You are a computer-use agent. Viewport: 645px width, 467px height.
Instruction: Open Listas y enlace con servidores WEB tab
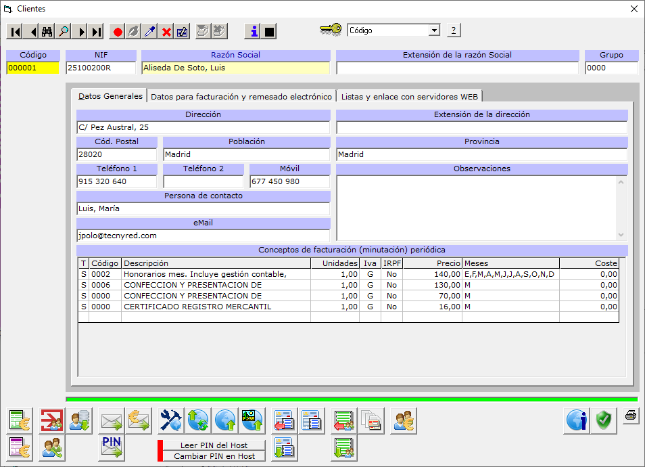409,97
